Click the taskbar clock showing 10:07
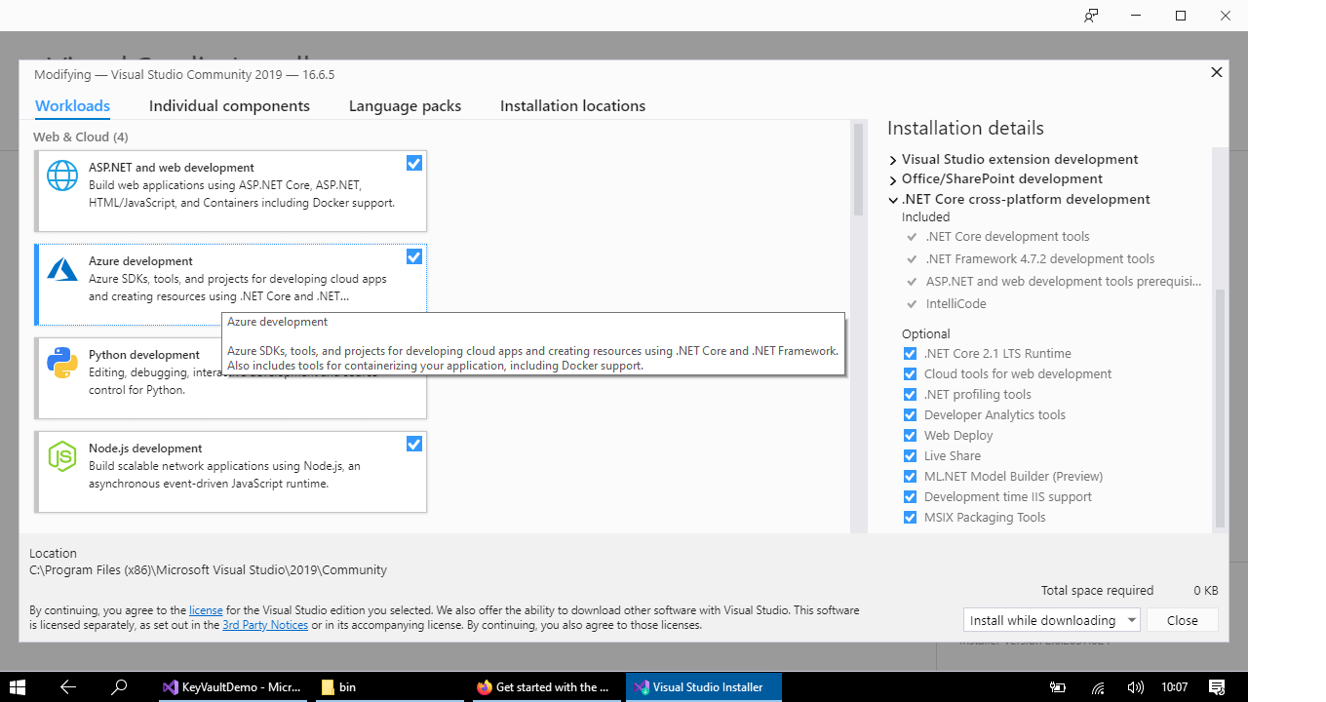This screenshot has width=1326, height=702. pos(1176,686)
